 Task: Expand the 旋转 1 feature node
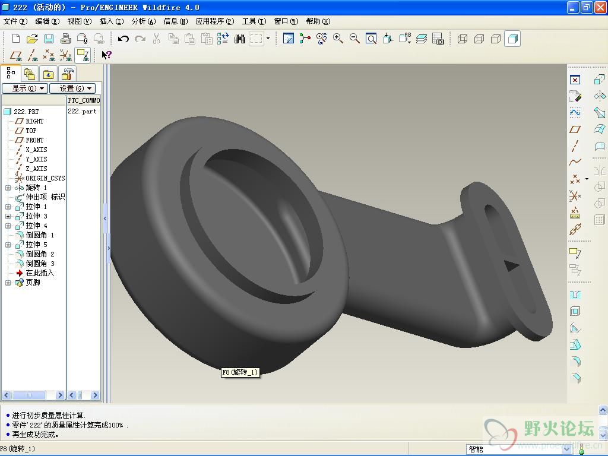click(x=8, y=188)
